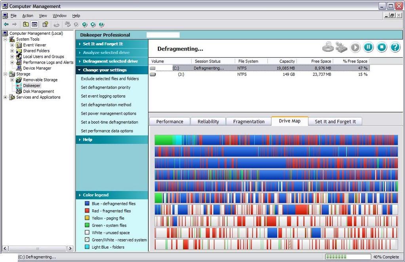Open the Window menu
Screen dimensions: 405x262
pos(60,16)
